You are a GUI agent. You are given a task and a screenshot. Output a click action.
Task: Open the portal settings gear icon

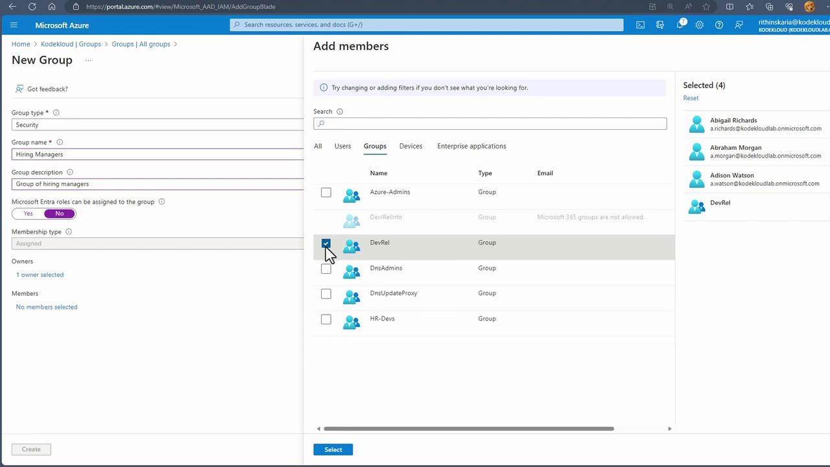tap(699, 25)
